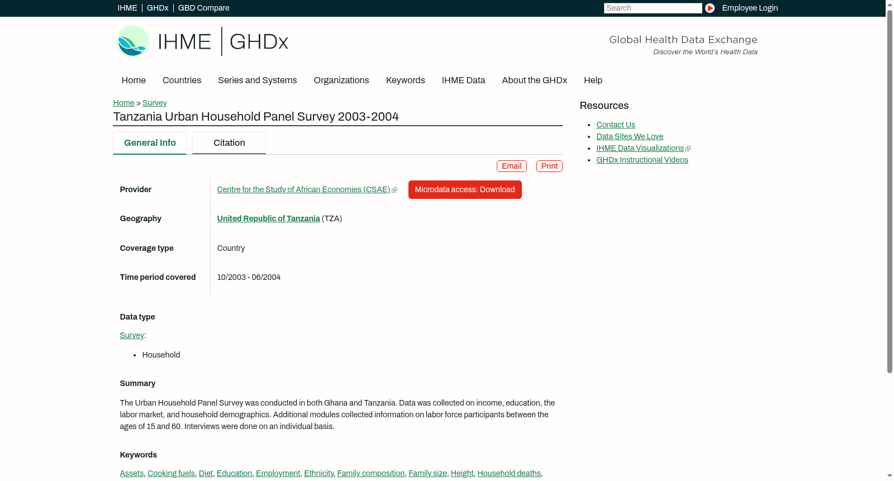Open the Keywords menu item
This screenshot has height=481, width=894.
point(406,80)
